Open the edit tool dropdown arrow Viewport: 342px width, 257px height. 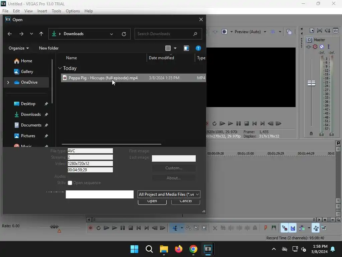(x=181, y=228)
